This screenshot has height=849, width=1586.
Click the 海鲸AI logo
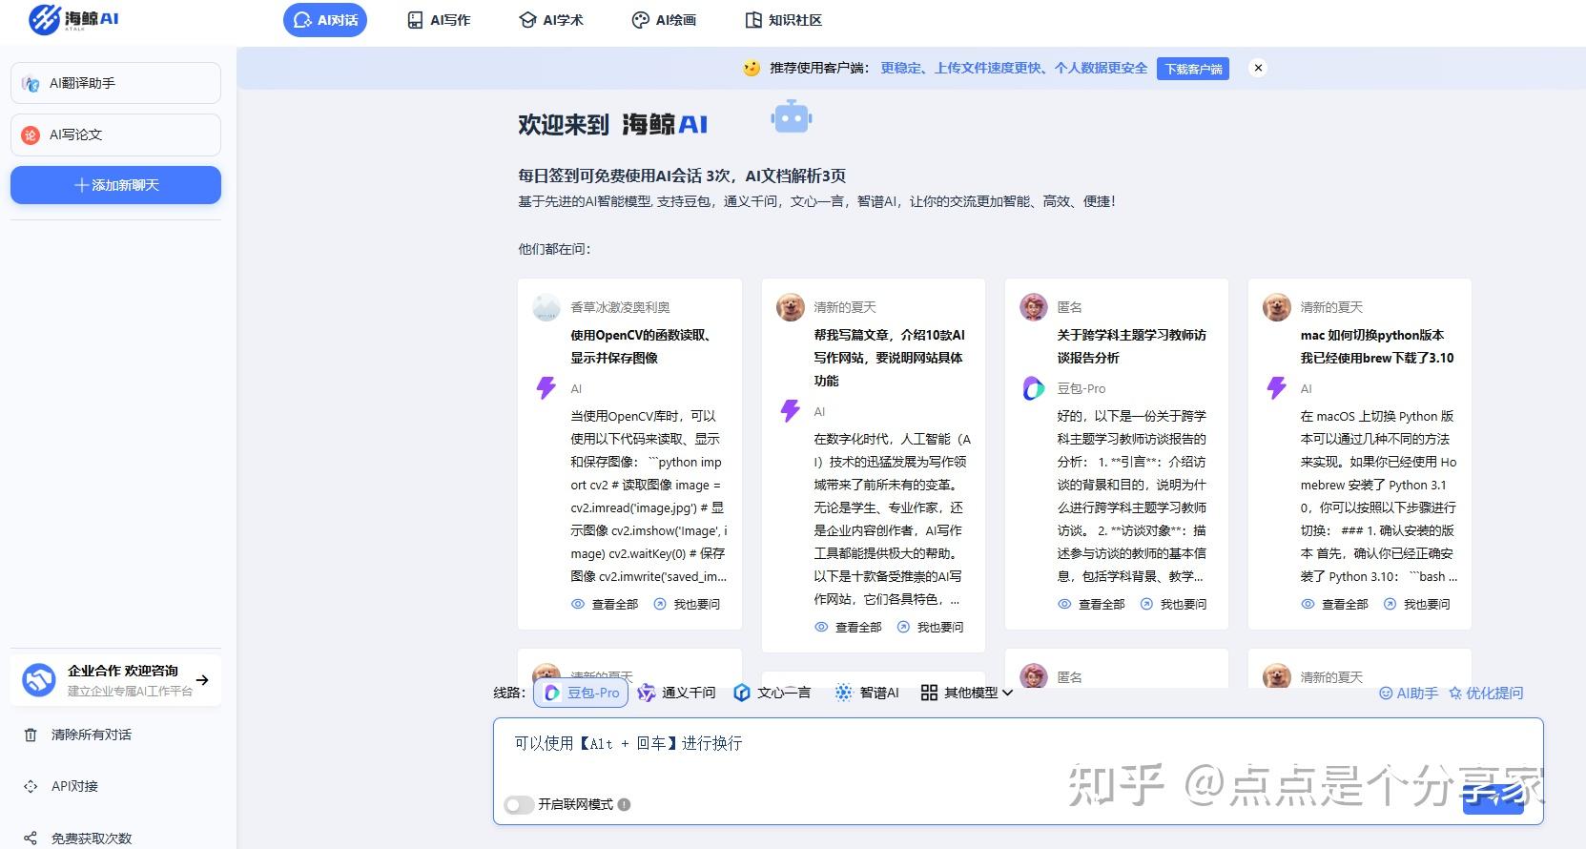(73, 19)
